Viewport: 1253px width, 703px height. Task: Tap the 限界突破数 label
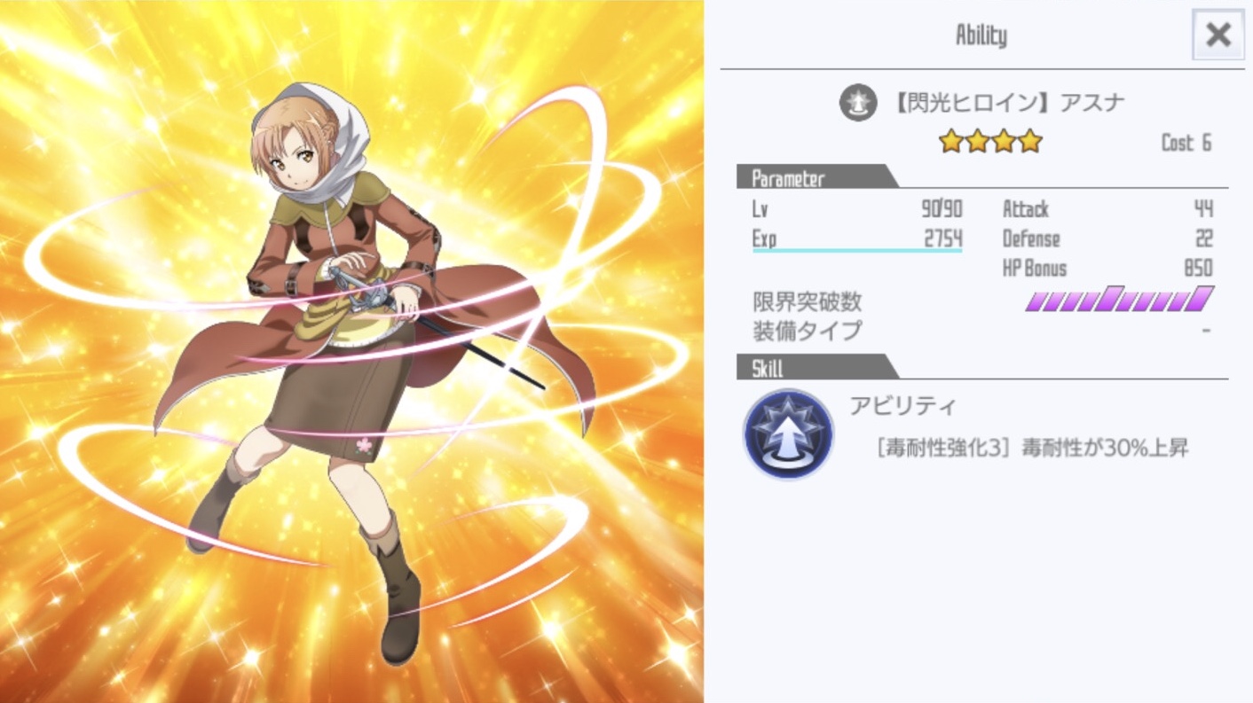point(808,302)
